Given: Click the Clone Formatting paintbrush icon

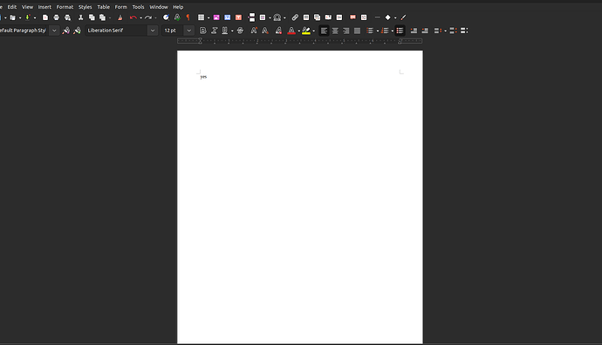Looking at the screenshot, I should pos(120,17).
